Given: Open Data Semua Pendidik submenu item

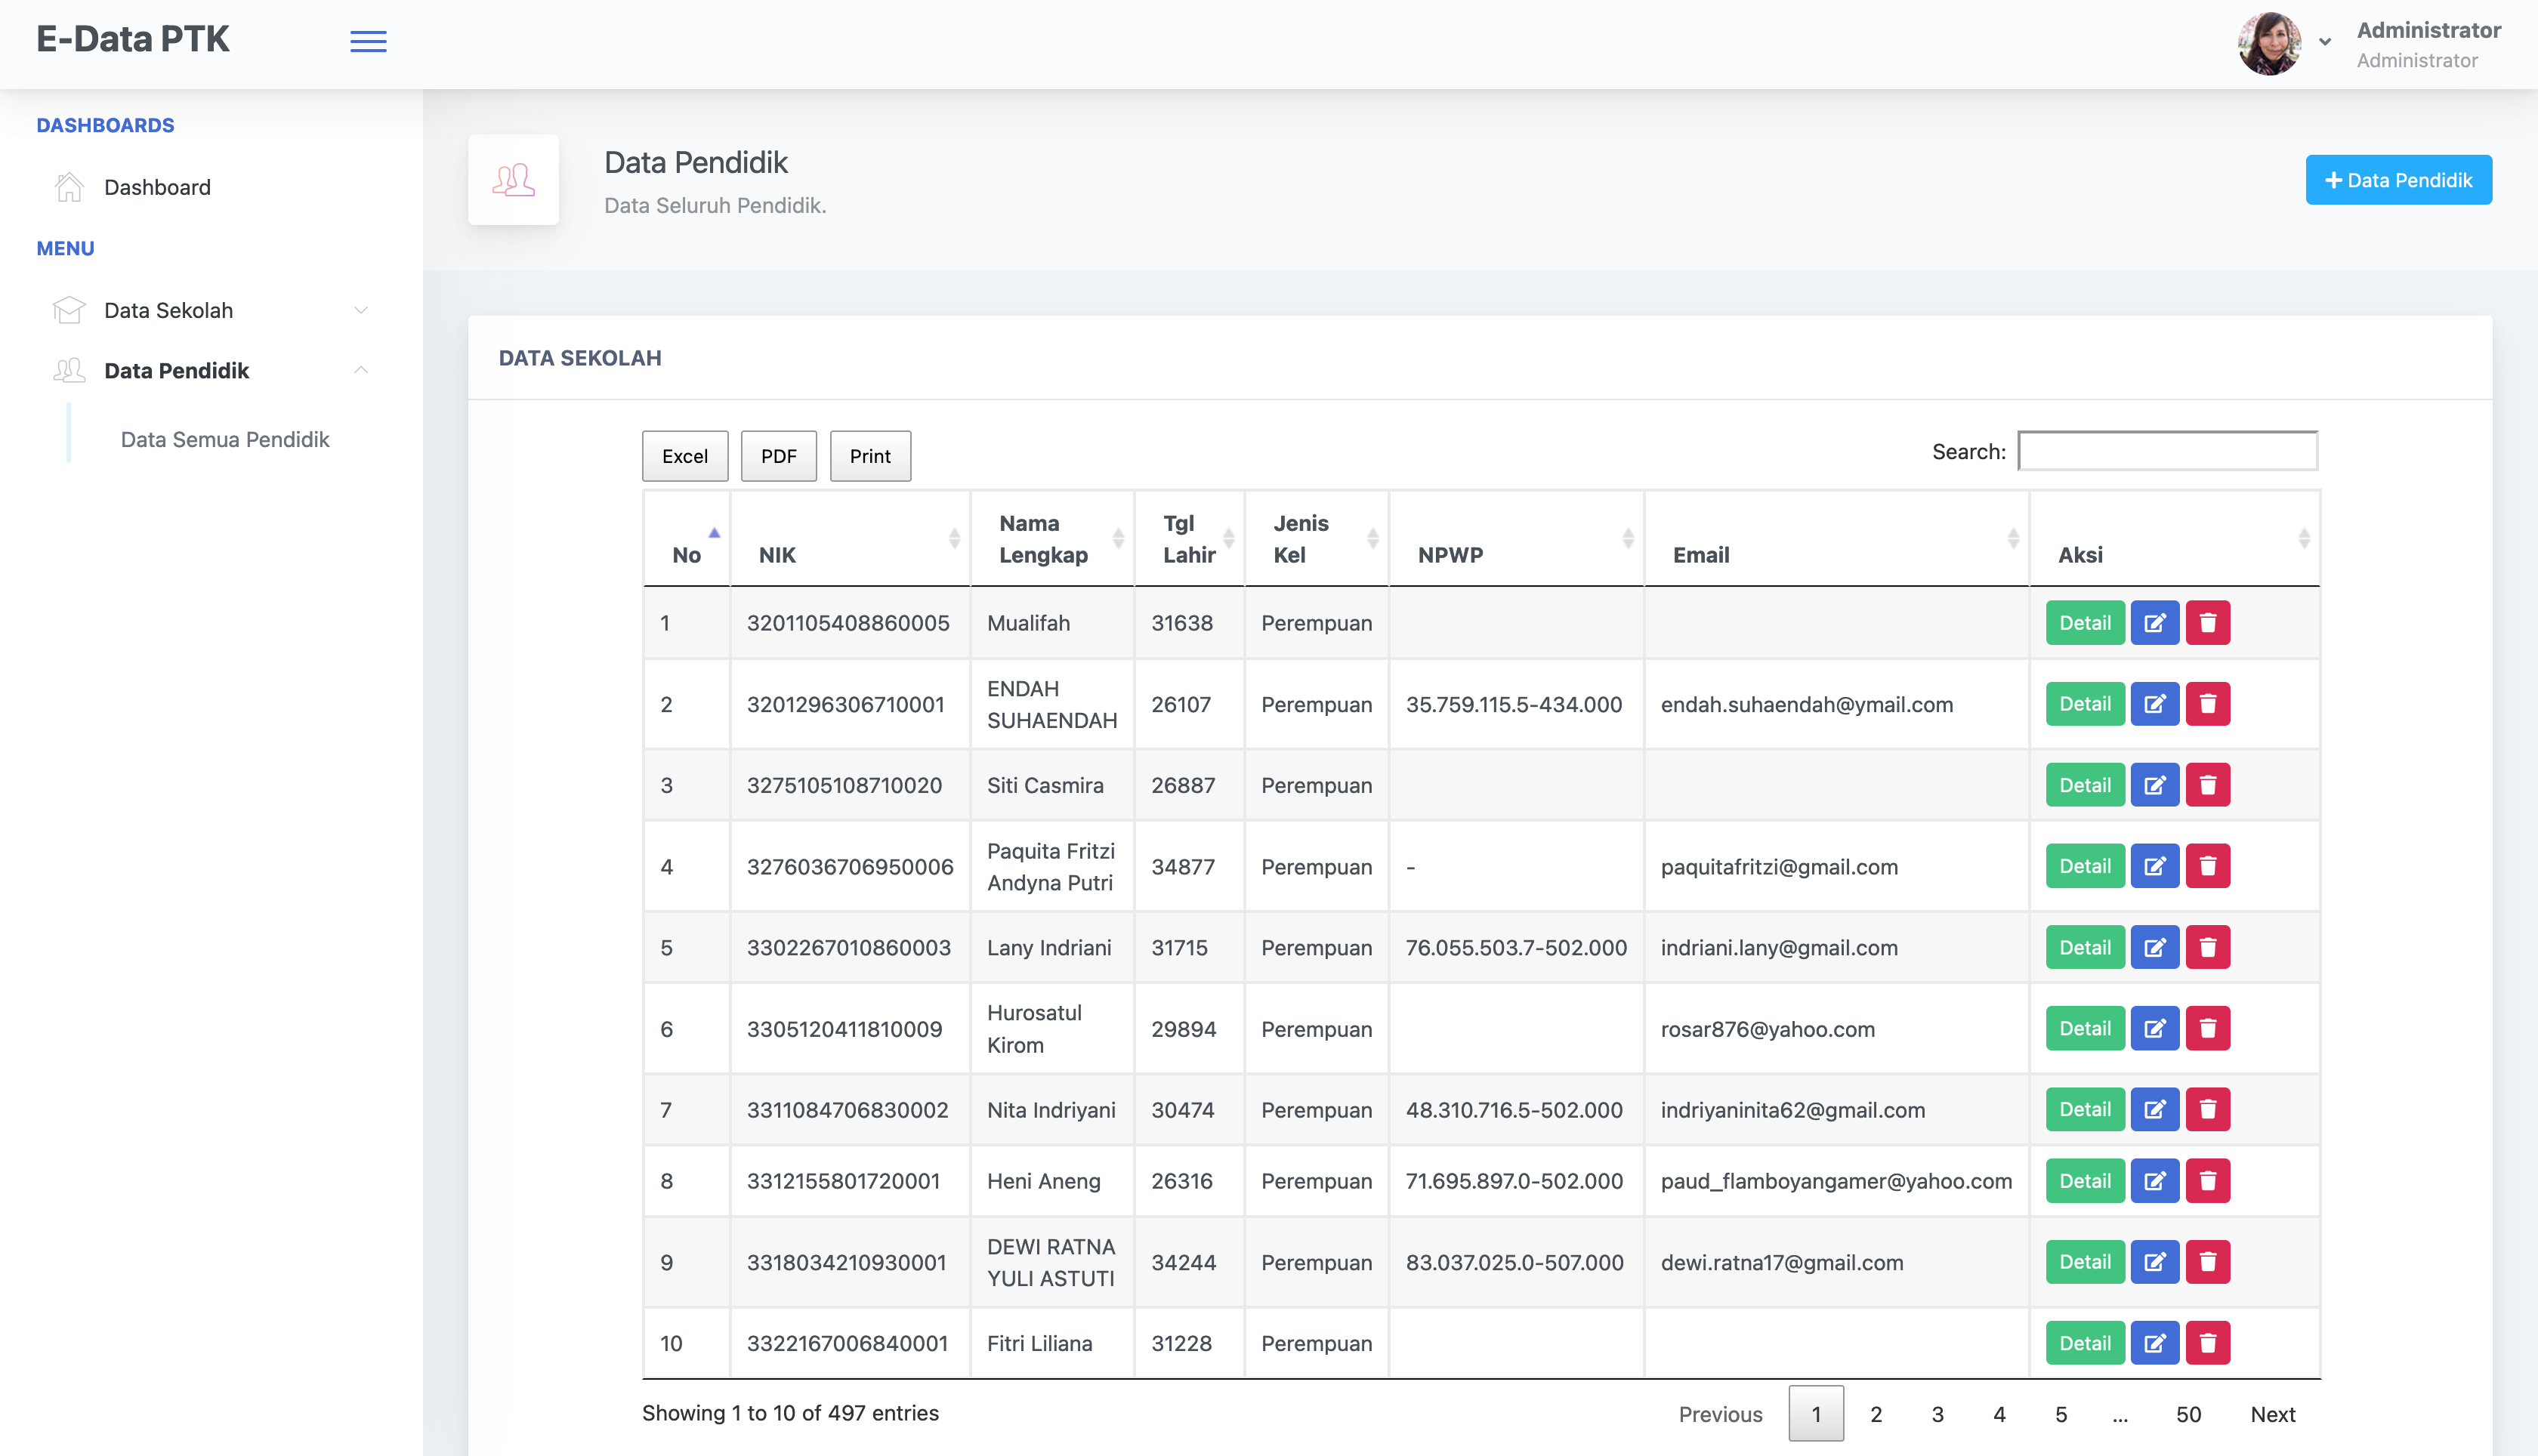Looking at the screenshot, I should (x=225, y=439).
